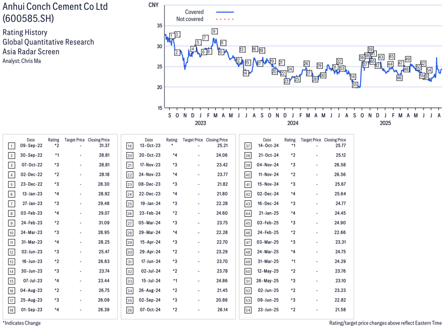Select chart marker 54 on the price chart
The height and width of the screenshot is (326, 447).
tap(429, 70)
